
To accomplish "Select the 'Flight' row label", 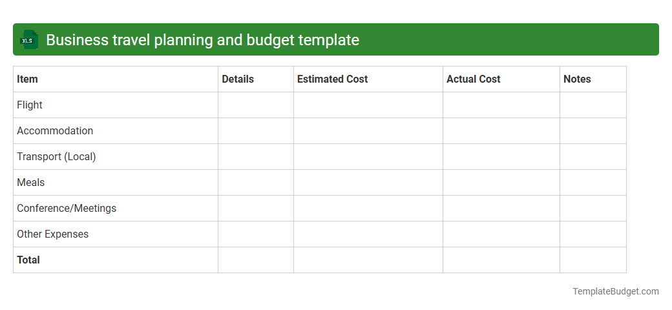I will pos(30,105).
